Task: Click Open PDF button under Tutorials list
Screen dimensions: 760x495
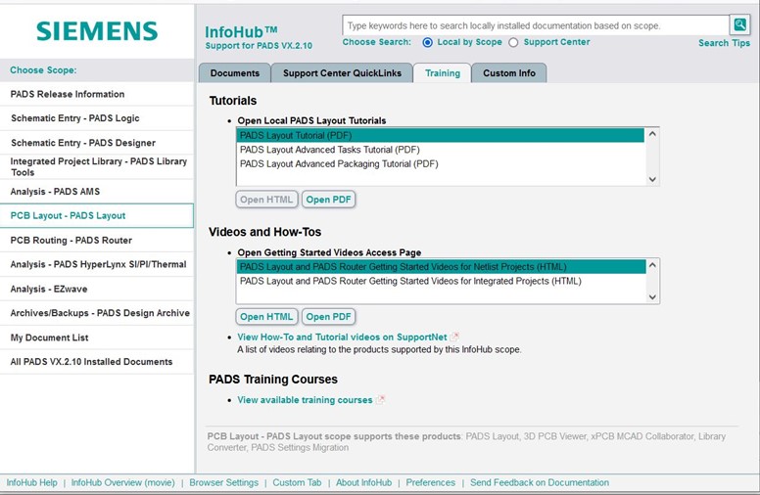Action: pos(329,200)
